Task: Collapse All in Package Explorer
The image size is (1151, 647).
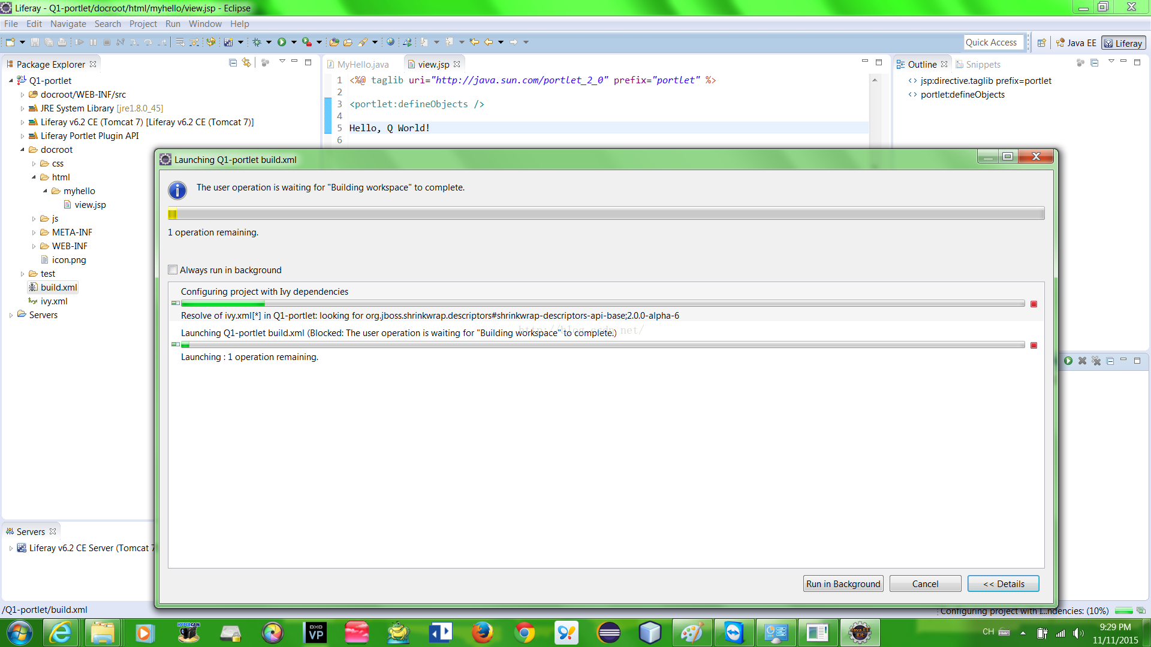Action: tap(233, 62)
